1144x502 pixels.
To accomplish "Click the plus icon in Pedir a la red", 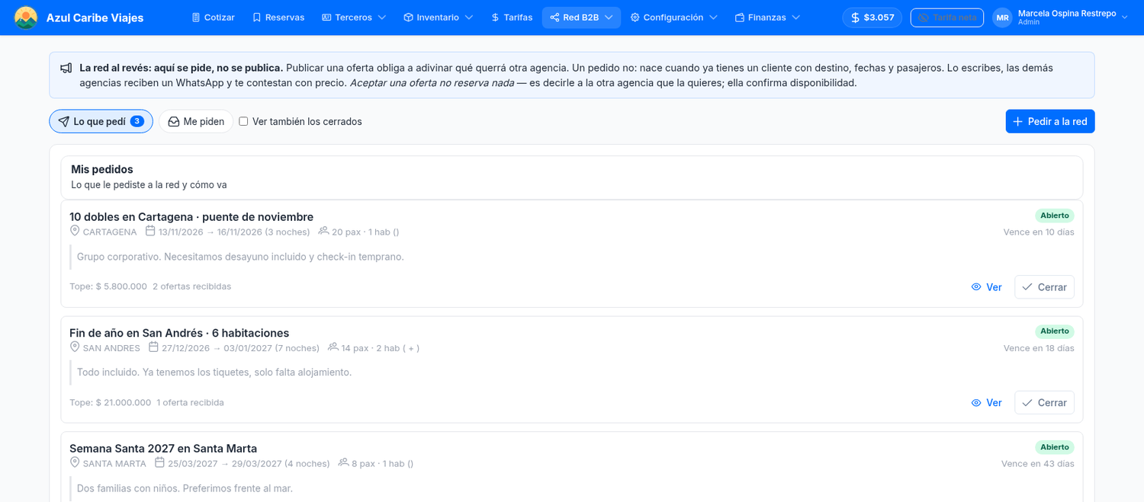I will (1017, 121).
